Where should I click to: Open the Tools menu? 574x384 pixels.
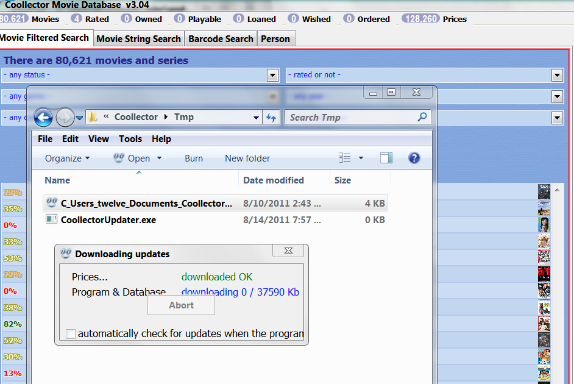click(130, 139)
